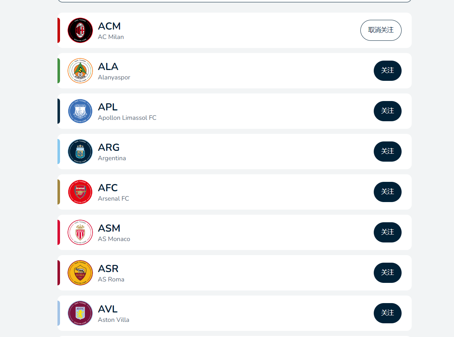Click the AS Monaco club logo

(80, 232)
